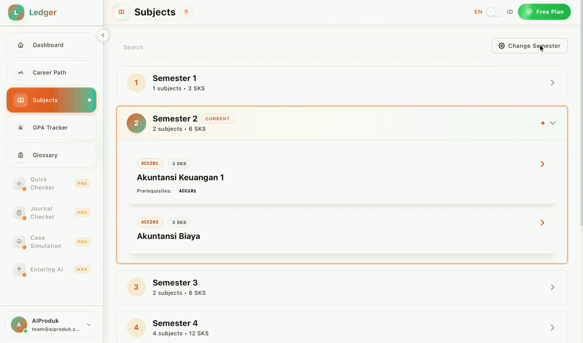Click the Entering AI sparkle icon
The width and height of the screenshot is (583, 343).
click(x=19, y=269)
